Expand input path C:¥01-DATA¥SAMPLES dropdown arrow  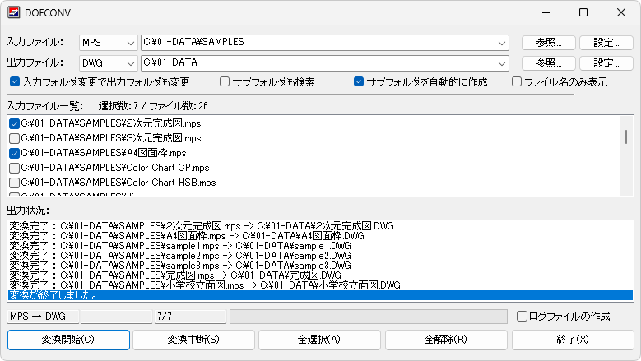click(x=502, y=43)
